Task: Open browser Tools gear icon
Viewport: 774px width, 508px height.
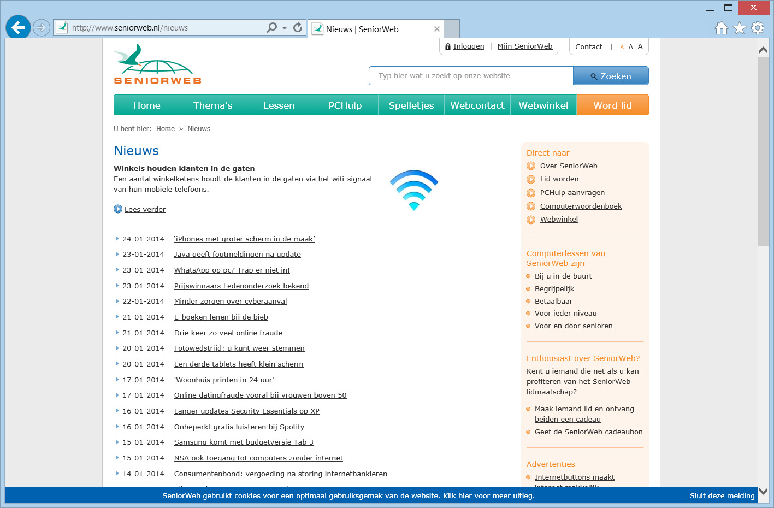Action: coord(758,28)
